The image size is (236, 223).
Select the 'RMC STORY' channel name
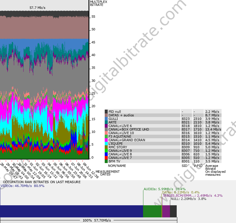118,147
